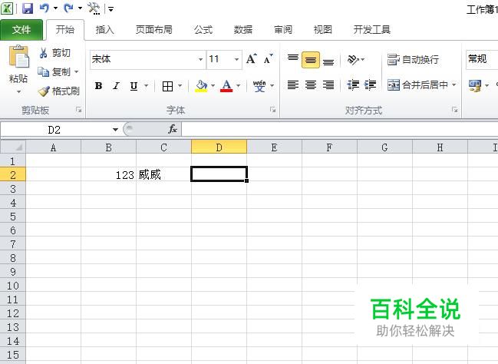Viewport: 498px width, 364px height.
Task: Click the accounting number format icon
Action: [x=475, y=85]
